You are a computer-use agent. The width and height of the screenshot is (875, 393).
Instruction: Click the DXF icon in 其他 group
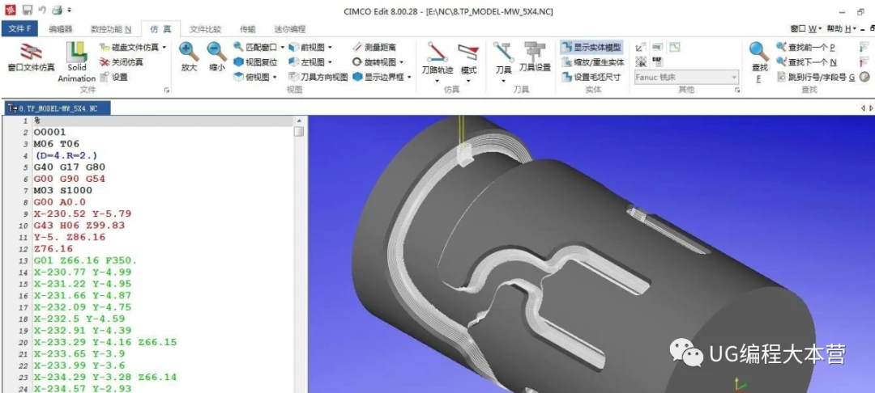pyautogui.click(x=657, y=61)
